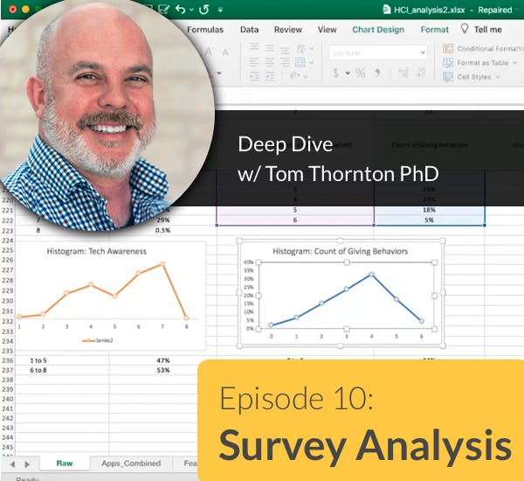Click the Undo arrow in the title bar

tap(180, 9)
